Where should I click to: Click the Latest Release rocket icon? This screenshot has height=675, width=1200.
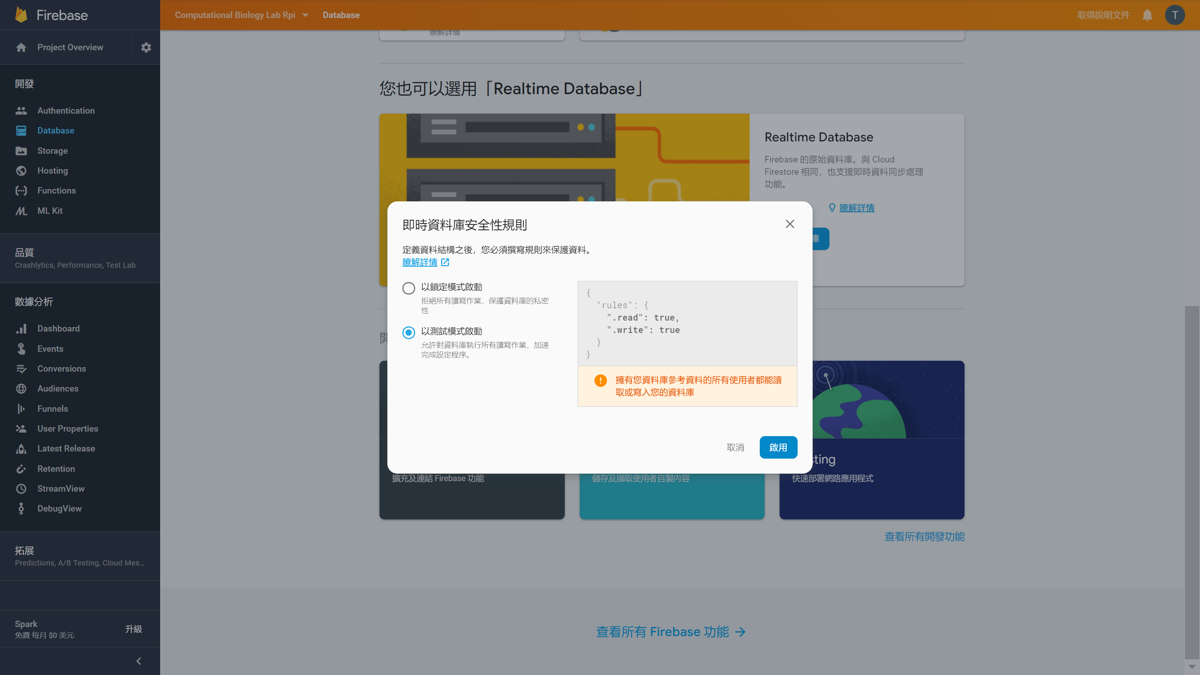coord(21,449)
